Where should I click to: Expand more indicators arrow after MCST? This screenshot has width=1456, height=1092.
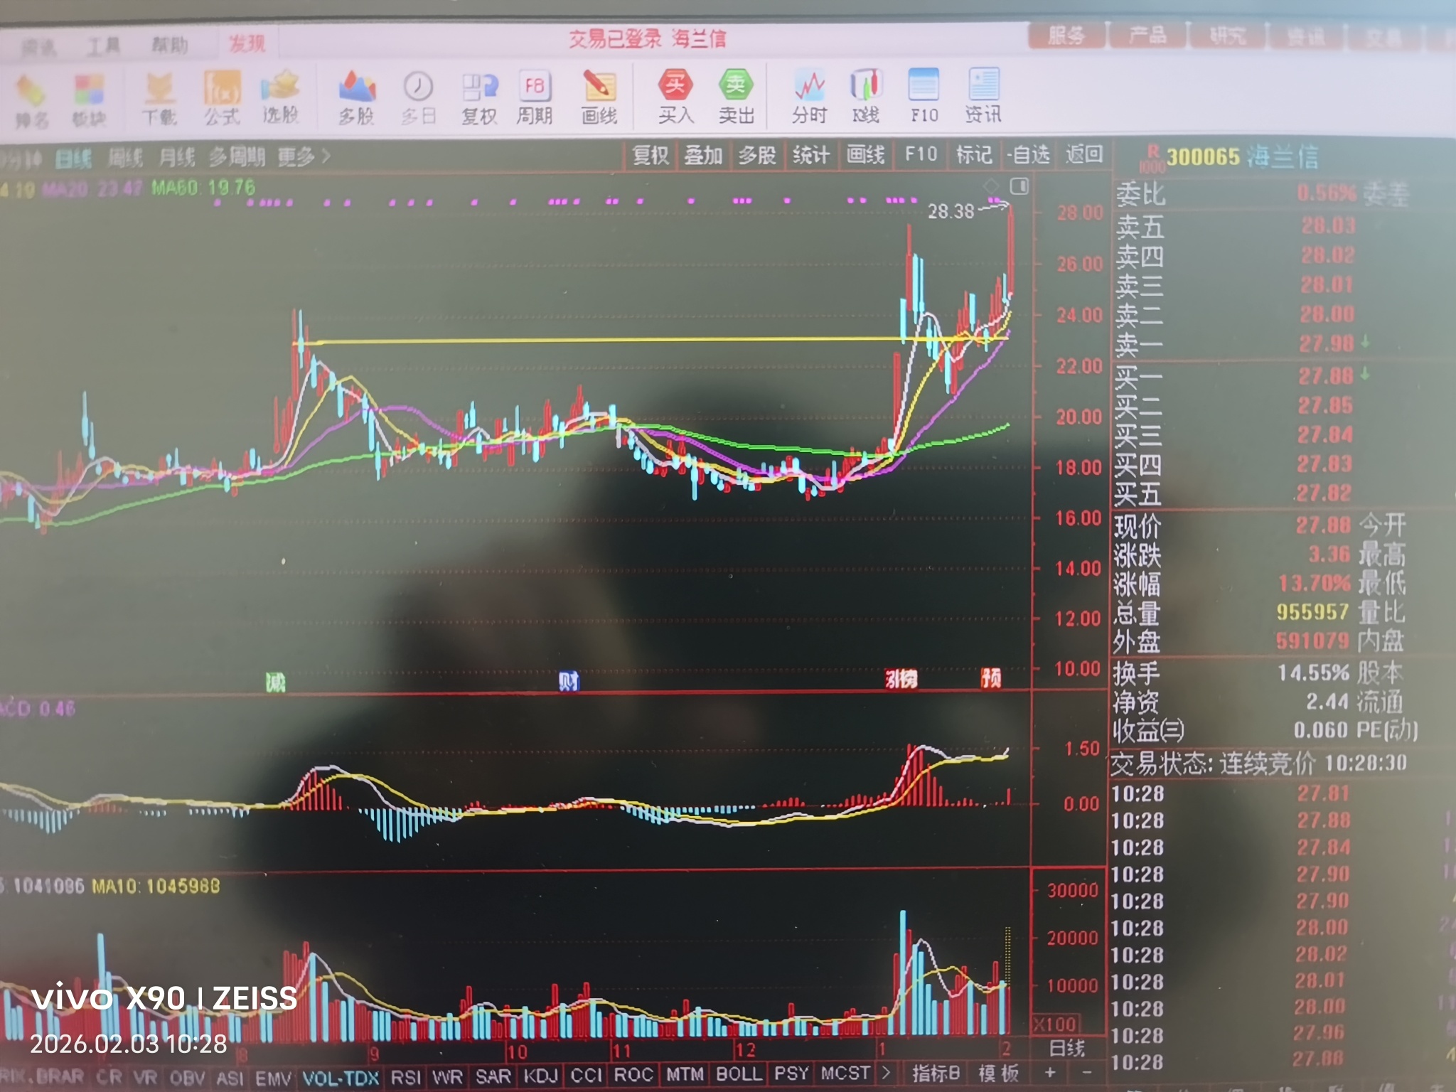(x=886, y=1071)
